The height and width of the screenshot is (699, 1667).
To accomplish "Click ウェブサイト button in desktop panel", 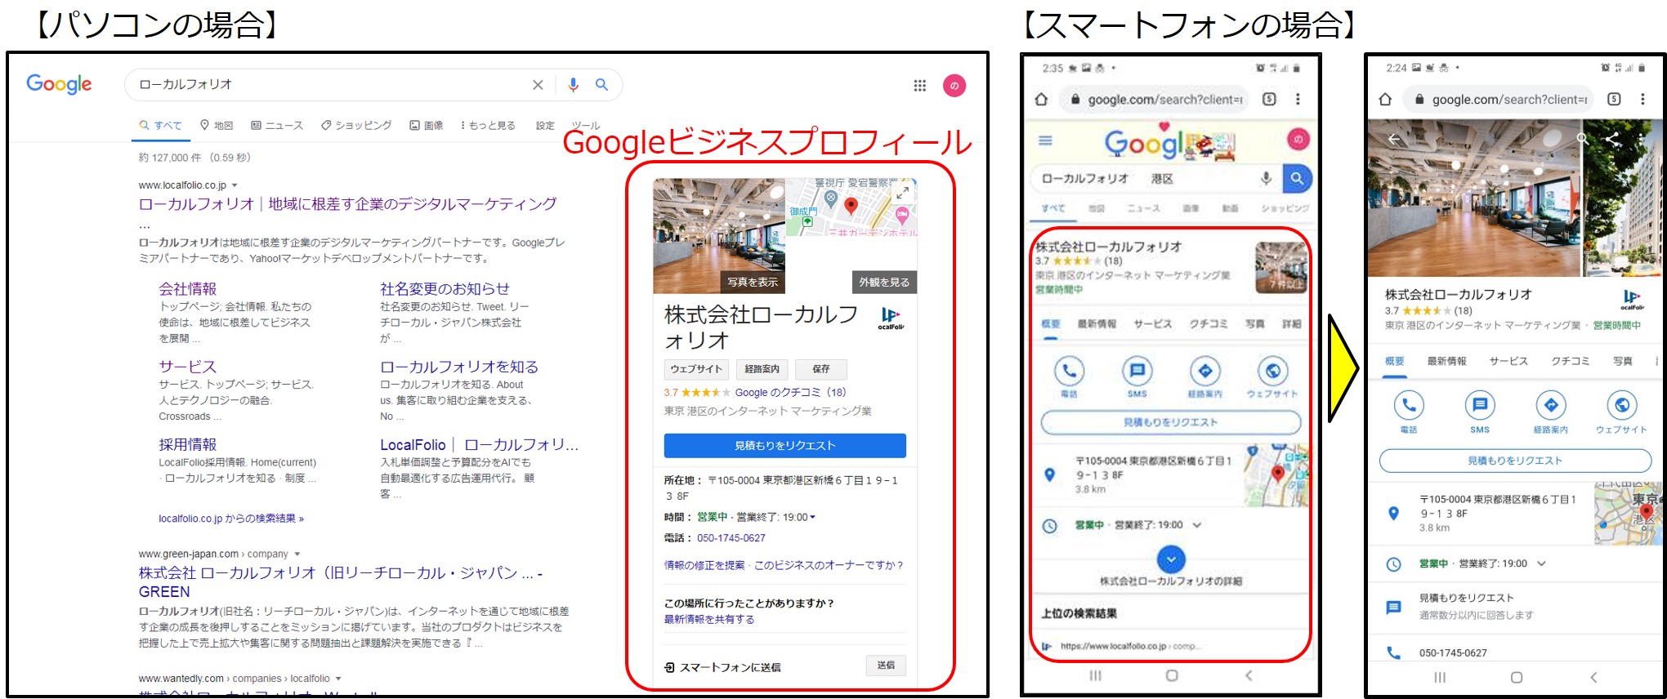I will pos(696,369).
